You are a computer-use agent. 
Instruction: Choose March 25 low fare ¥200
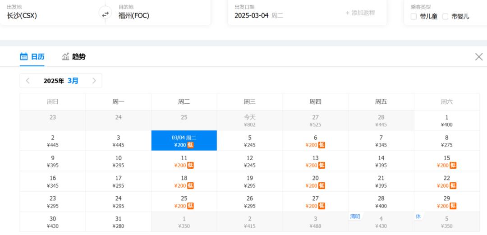tap(184, 202)
